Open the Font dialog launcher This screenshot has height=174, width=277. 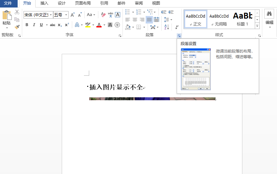pos(120,36)
